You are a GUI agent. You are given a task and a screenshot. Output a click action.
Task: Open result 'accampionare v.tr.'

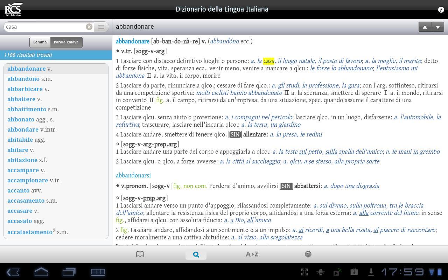56,180
